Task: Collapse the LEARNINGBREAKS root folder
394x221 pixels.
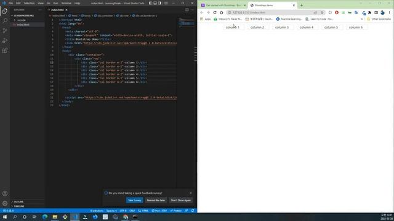Action: coord(24,15)
